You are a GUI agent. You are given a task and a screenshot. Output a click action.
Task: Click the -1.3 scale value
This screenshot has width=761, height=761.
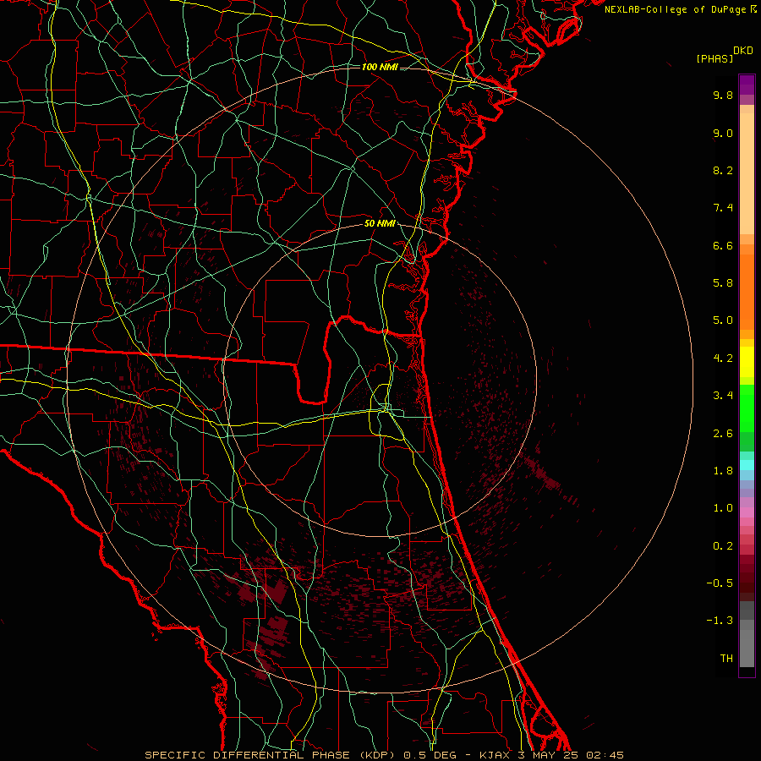(720, 621)
